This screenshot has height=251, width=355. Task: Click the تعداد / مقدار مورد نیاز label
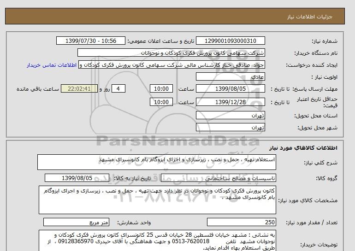(x=312, y=223)
